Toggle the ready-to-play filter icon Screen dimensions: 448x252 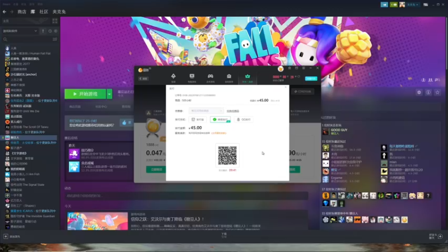point(55,31)
